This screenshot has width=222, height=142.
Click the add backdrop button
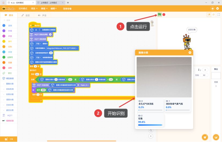(x=216, y=137)
